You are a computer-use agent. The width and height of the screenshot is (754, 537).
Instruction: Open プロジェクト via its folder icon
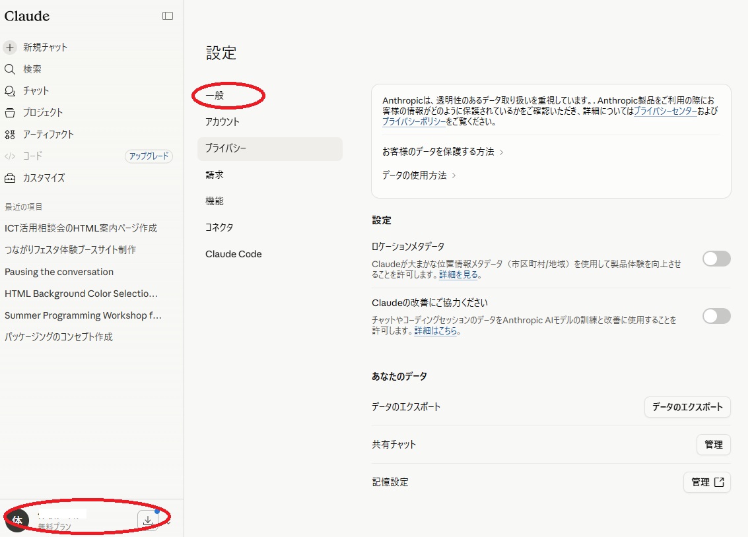tap(10, 112)
